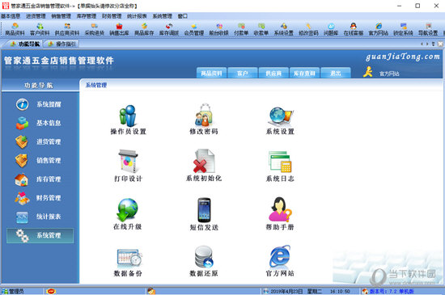The width and height of the screenshot is (445, 295).
Task: Select 统计报表 in left sidebar
Action: [40, 217]
